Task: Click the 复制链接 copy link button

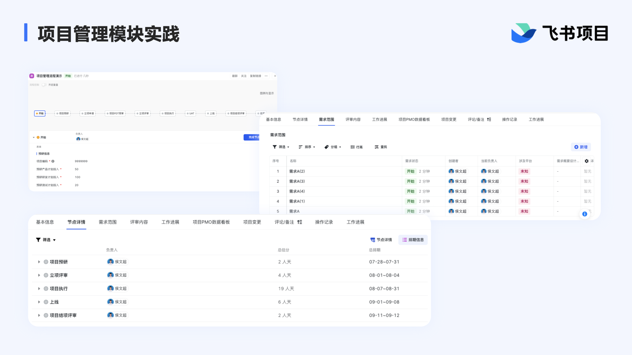Action: click(x=255, y=76)
